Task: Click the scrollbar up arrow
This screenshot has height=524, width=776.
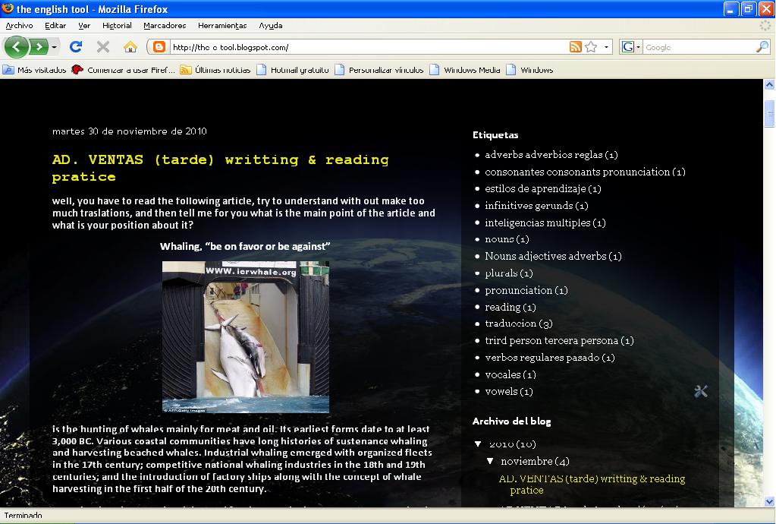Action: [769, 85]
